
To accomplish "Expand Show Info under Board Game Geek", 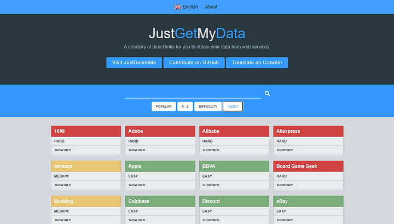I will tap(286, 185).
